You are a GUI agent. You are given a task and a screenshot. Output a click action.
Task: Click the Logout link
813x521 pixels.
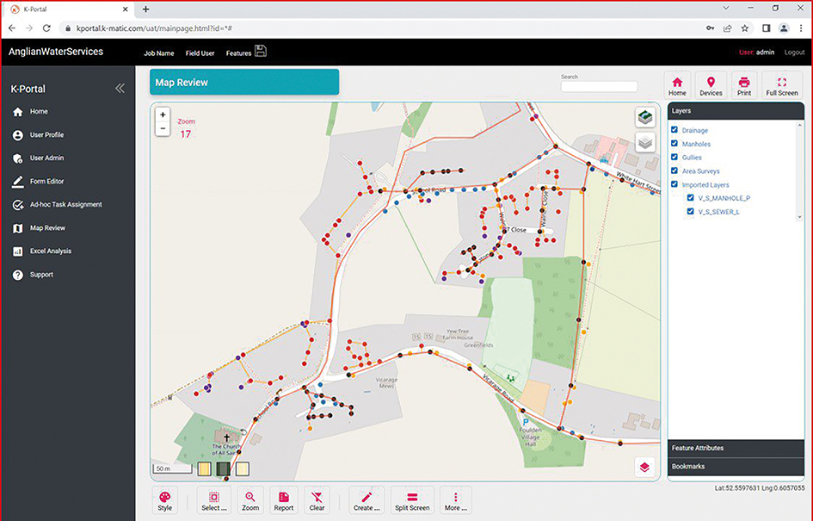point(794,53)
